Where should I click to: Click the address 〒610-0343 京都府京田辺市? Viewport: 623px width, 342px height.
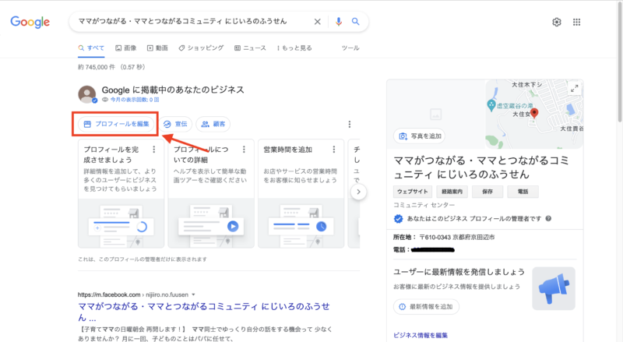tap(457, 237)
